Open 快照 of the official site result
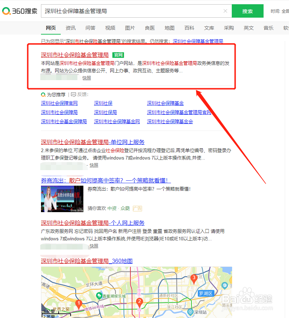Screen dimensions: 289x318 pos(87,78)
